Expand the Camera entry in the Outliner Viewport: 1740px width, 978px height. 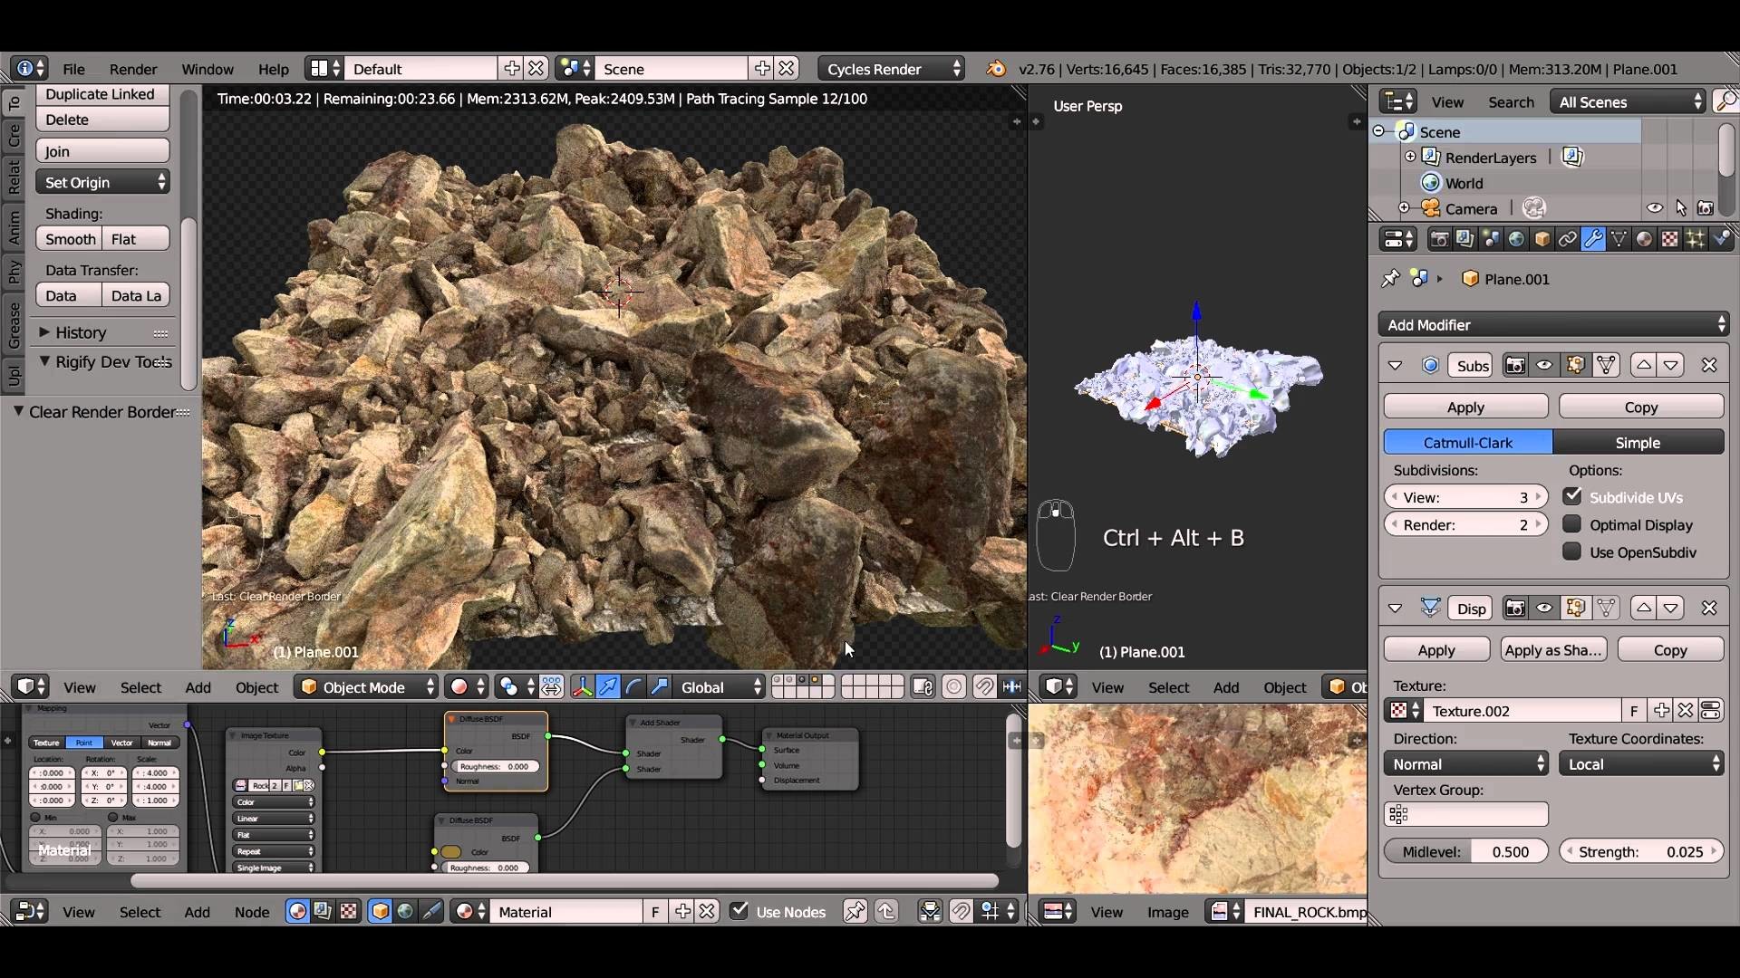(1403, 207)
